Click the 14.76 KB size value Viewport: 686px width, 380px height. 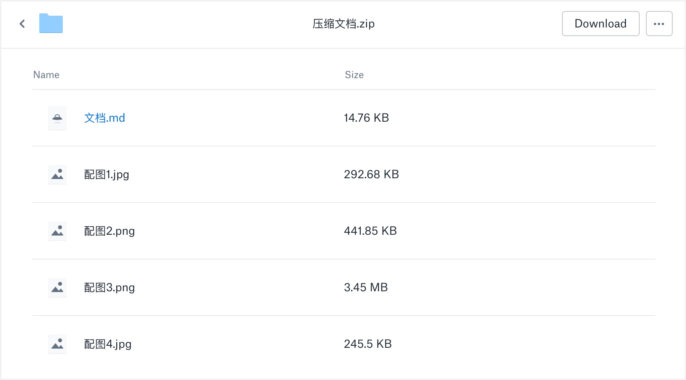coord(366,118)
